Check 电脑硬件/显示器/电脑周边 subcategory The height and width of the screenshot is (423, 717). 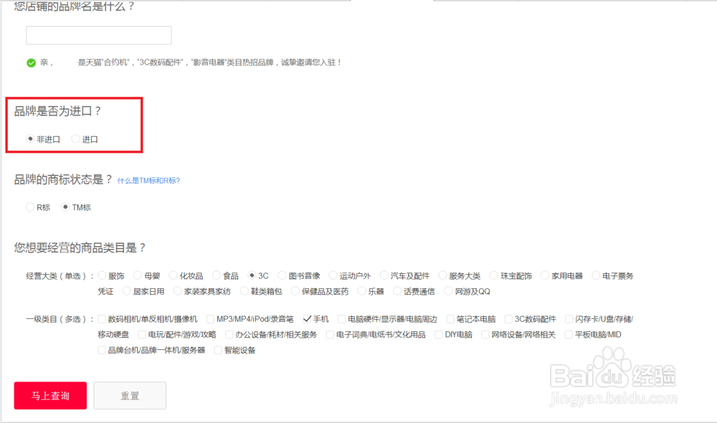coord(341,319)
